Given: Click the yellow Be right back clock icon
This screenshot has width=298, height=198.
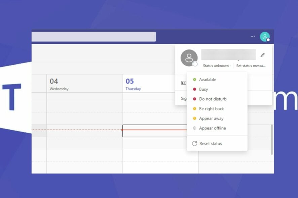Looking at the screenshot, I should [194, 108].
